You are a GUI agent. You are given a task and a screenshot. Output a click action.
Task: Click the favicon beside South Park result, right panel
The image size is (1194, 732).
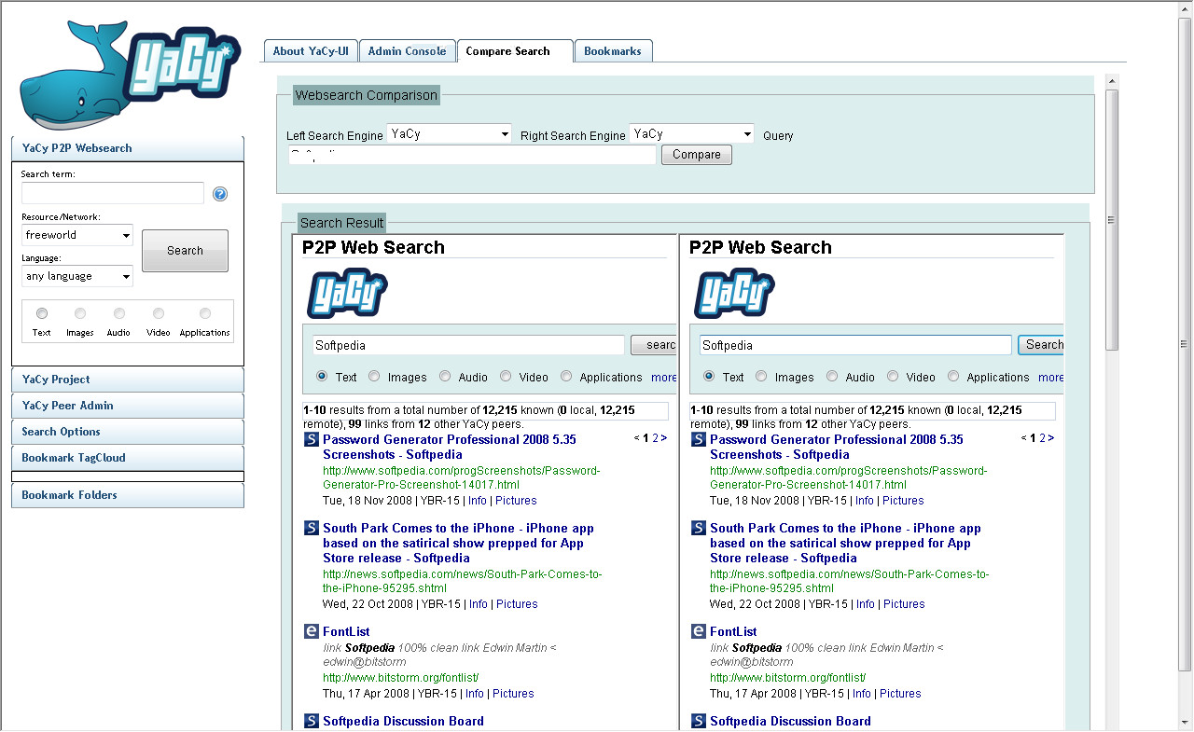pyautogui.click(x=699, y=528)
